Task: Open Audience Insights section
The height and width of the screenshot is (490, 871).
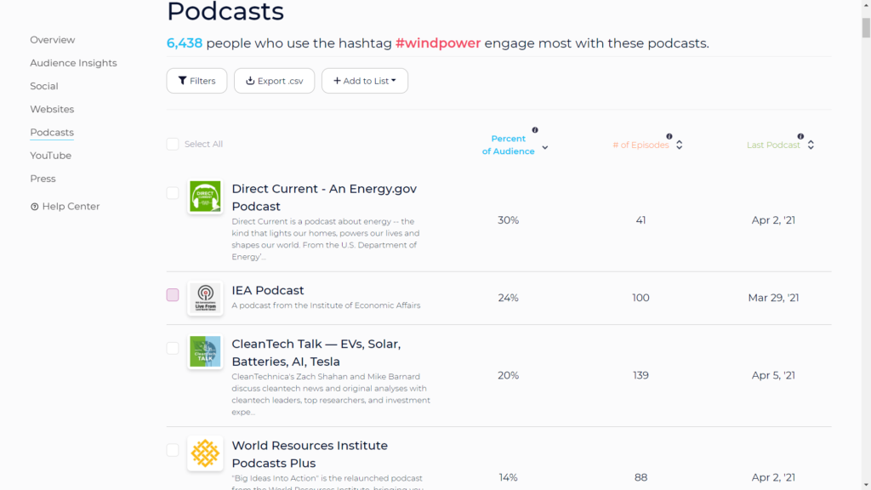Action: pos(73,63)
